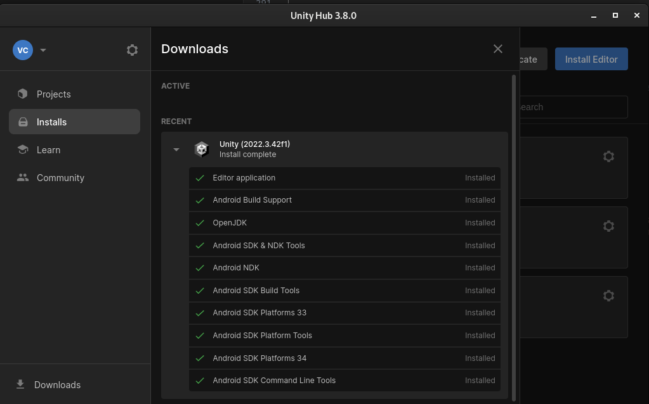Screen dimensions: 649x404
Task: Open the account dropdown arrow next to avatar
Action: [x=43, y=51]
